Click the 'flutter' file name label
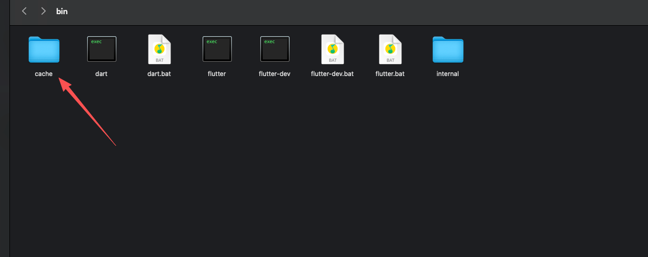The image size is (648, 257). (217, 74)
